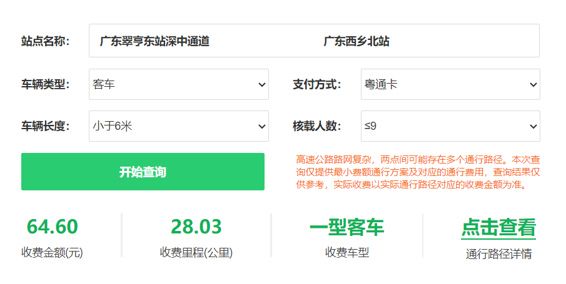Image resolution: width=566 pixels, height=284 pixels.
Task: Click the start station field 广东翠亨东站深中通道
Action: pos(154,41)
